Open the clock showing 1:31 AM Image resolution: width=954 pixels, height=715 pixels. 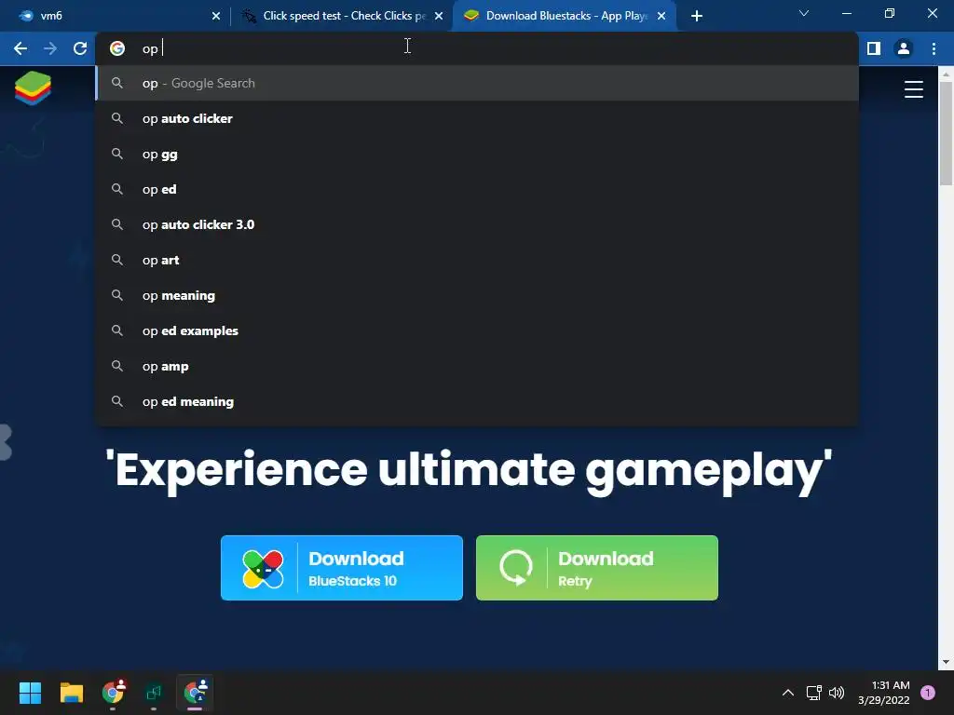pos(883,693)
